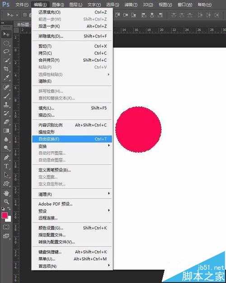Choose Adobe PDF 预设... menu entry
226x283 pixels.
(x=72, y=204)
